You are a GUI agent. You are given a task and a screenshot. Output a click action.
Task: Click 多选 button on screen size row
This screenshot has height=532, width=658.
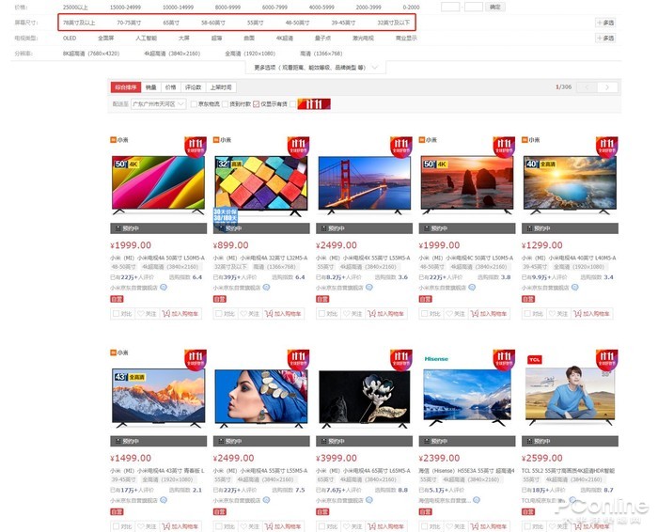tap(605, 23)
